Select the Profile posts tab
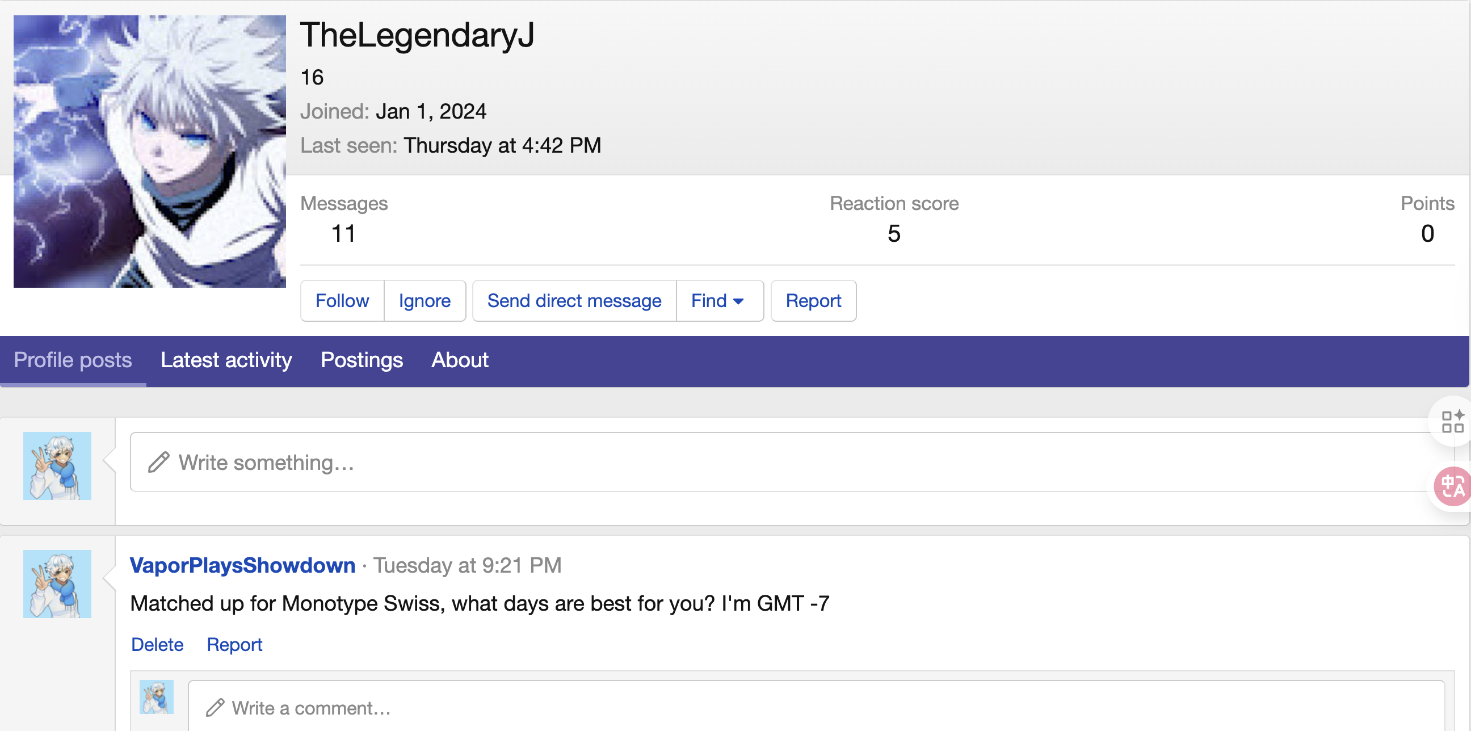Screen dimensions: 1471x731 click(73, 360)
